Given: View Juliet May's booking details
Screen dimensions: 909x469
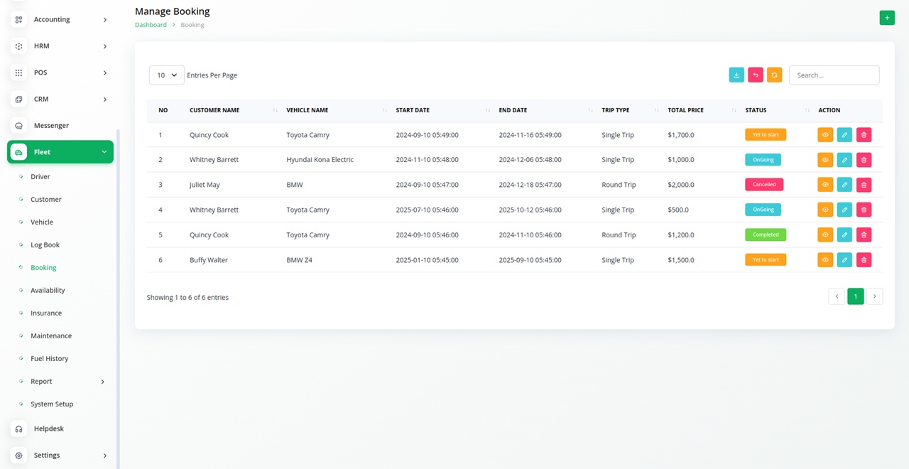Looking at the screenshot, I should click(825, 185).
